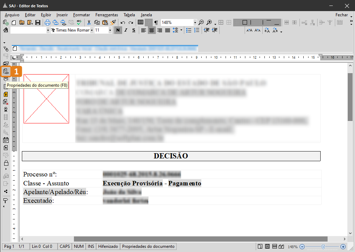
Task: Zoom out with minus magnifier
Action: click(x=201, y=23)
